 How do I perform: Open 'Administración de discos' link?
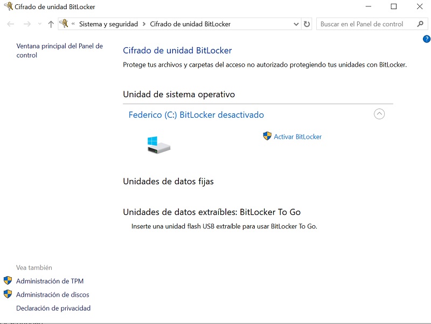[52, 294]
